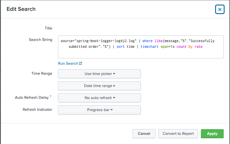Close the Edit Search dialog
This screenshot has height=144, width=230.
[x=220, y=9]
